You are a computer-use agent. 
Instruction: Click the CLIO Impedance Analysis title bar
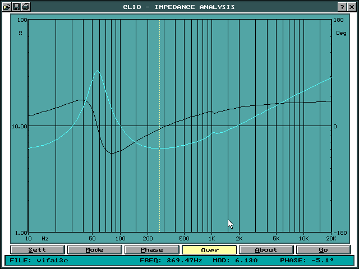[179, 7]
